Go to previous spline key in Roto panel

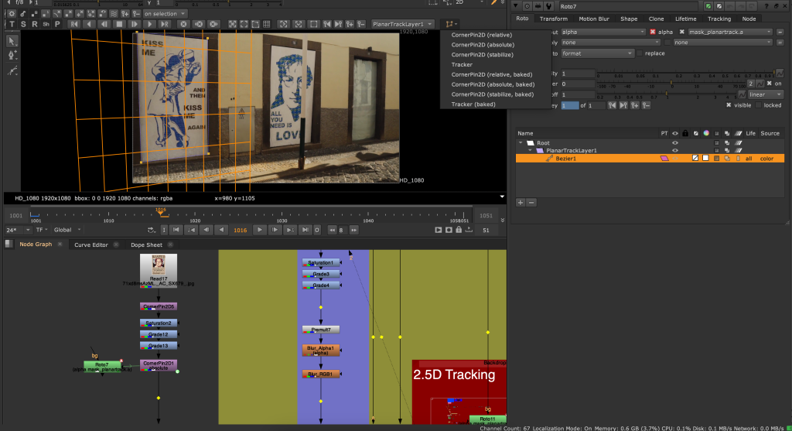point(612,105)
